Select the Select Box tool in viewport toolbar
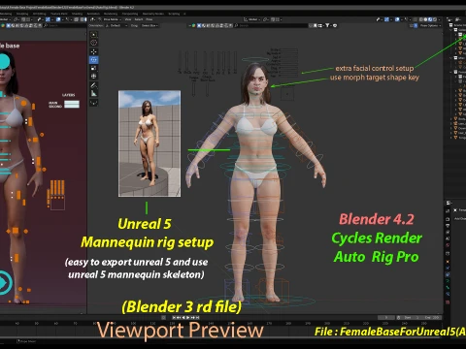466x349 pixels. 93,35
